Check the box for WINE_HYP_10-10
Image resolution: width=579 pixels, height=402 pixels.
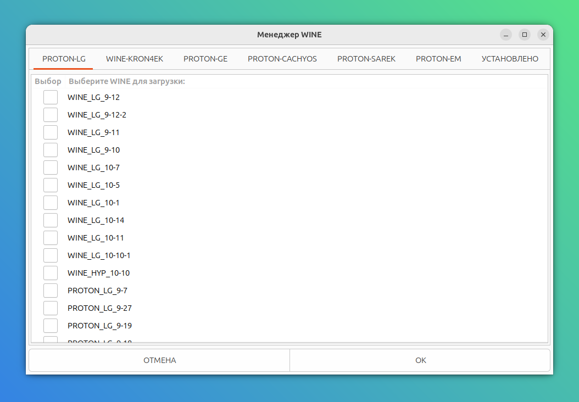click(51, 273)
